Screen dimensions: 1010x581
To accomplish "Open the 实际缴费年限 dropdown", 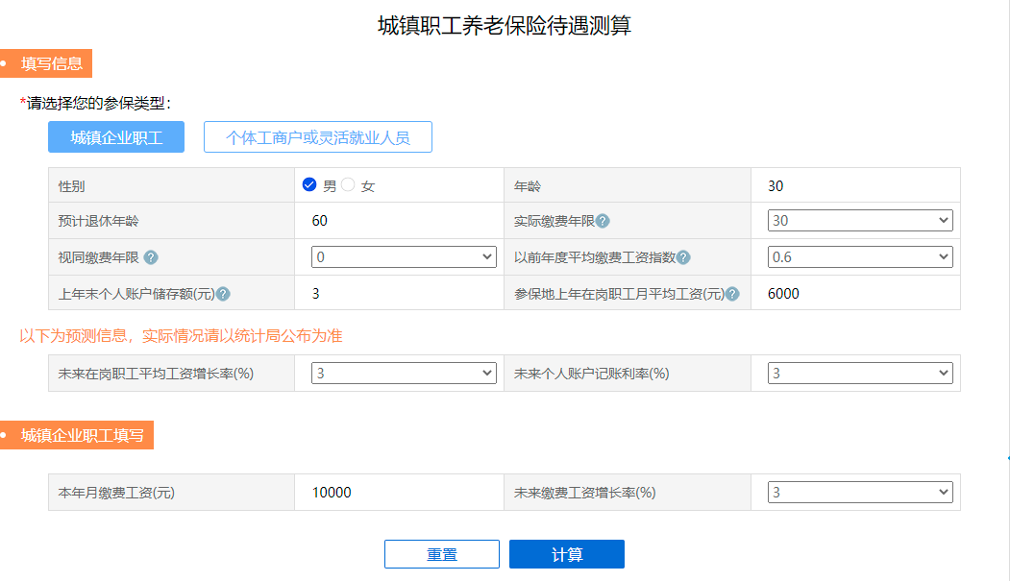I will coord(860,221).
